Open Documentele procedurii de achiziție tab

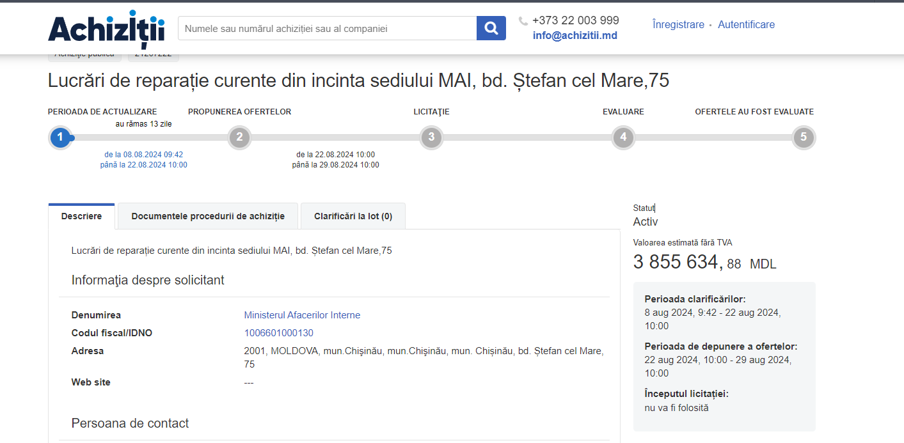click(x=208, y=216)
